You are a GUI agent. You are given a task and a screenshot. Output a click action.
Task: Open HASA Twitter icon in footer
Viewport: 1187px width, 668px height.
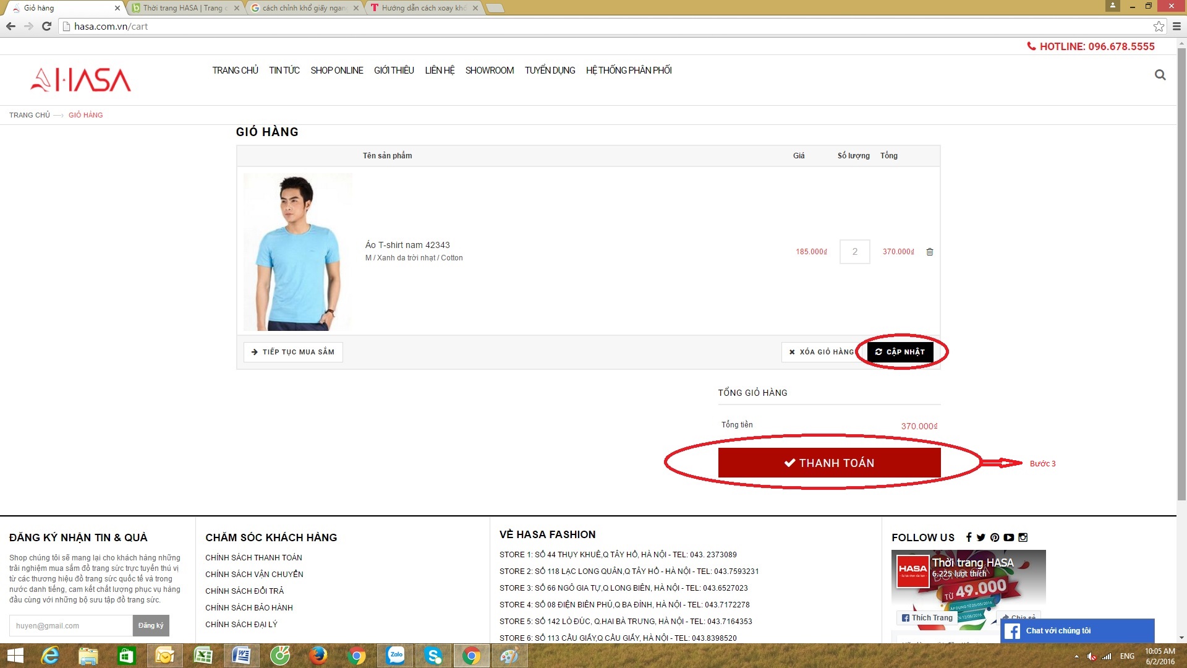981,537
